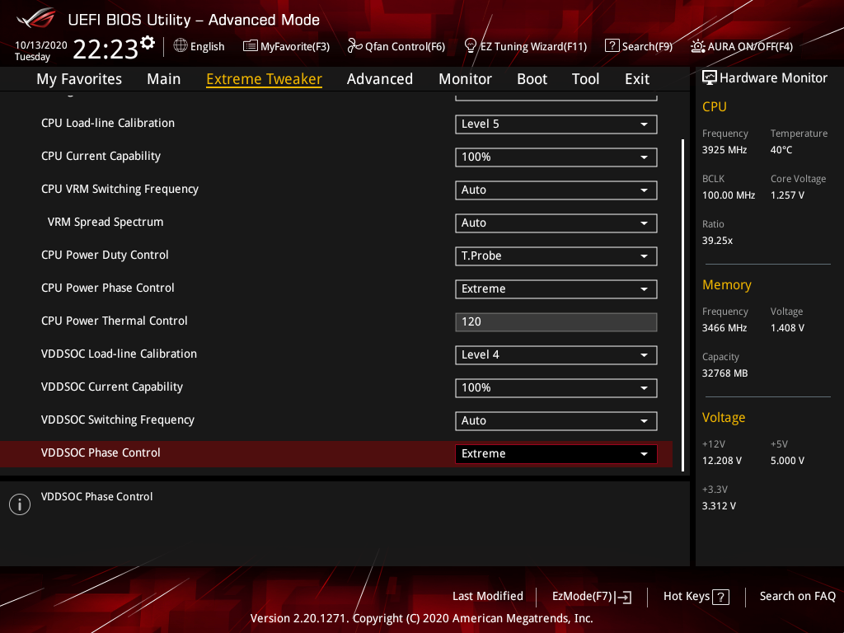The image size is (844, 633).
Task: Open the Boot tab
Action: pyautogui.click(x=532, y=79)
